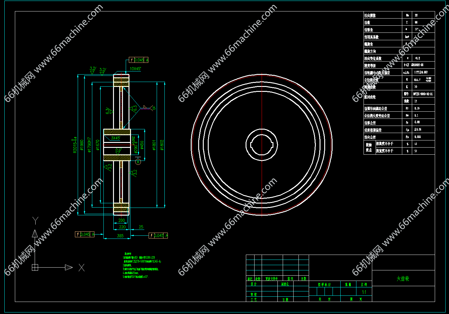Select the "3X45°" chamfer note

pos(116,138)
